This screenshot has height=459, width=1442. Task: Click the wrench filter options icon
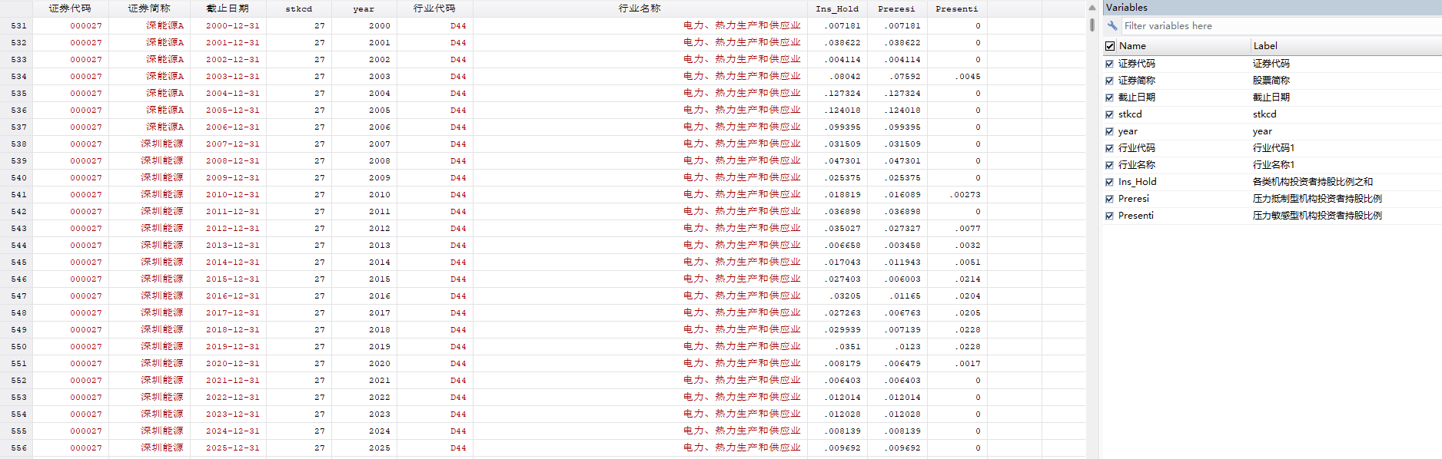[1112, 26]
